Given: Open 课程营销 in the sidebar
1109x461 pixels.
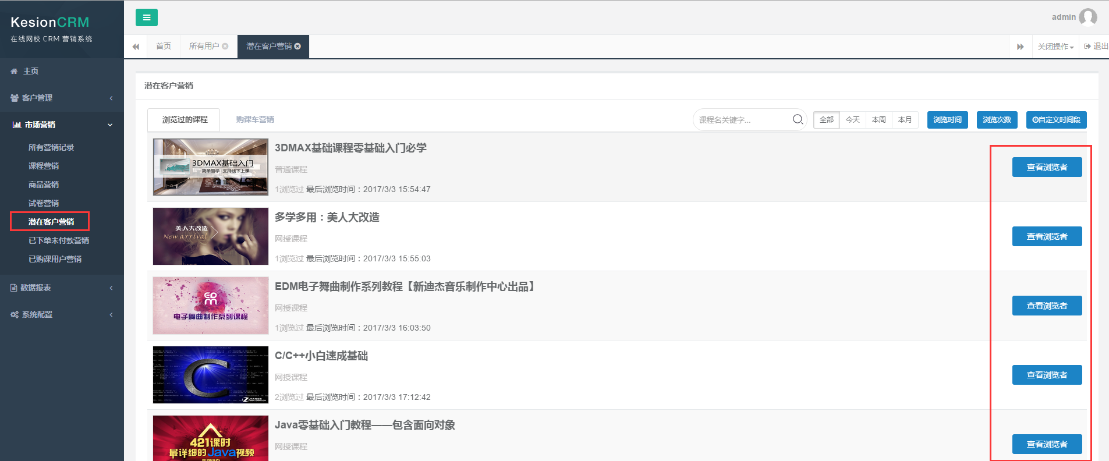Looking at the screenshot, I should click(44, 166).
